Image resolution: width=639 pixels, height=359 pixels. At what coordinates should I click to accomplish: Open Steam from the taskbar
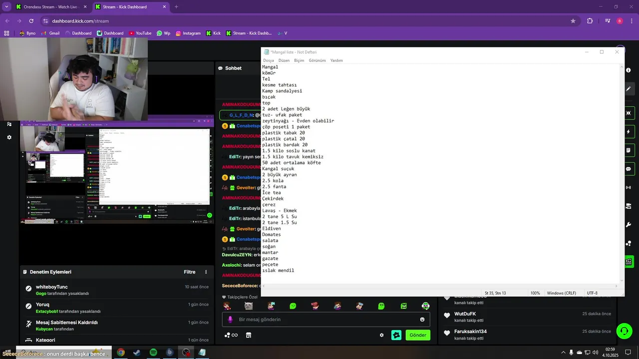tap(137, 353)
